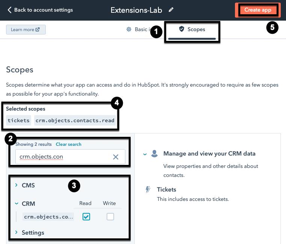Expand the Settings scope group
286x244 pixels.
click(x=16, y=232)
